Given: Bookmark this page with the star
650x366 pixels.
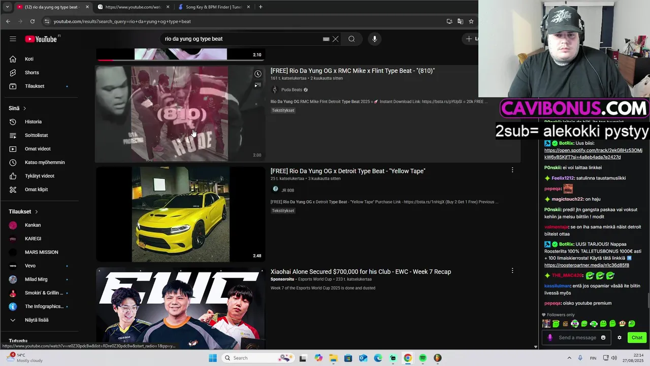Looking at the screenshot, I should coord(471,21).
